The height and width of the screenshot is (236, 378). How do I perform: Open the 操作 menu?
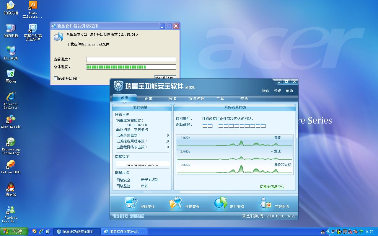(265, 91)
